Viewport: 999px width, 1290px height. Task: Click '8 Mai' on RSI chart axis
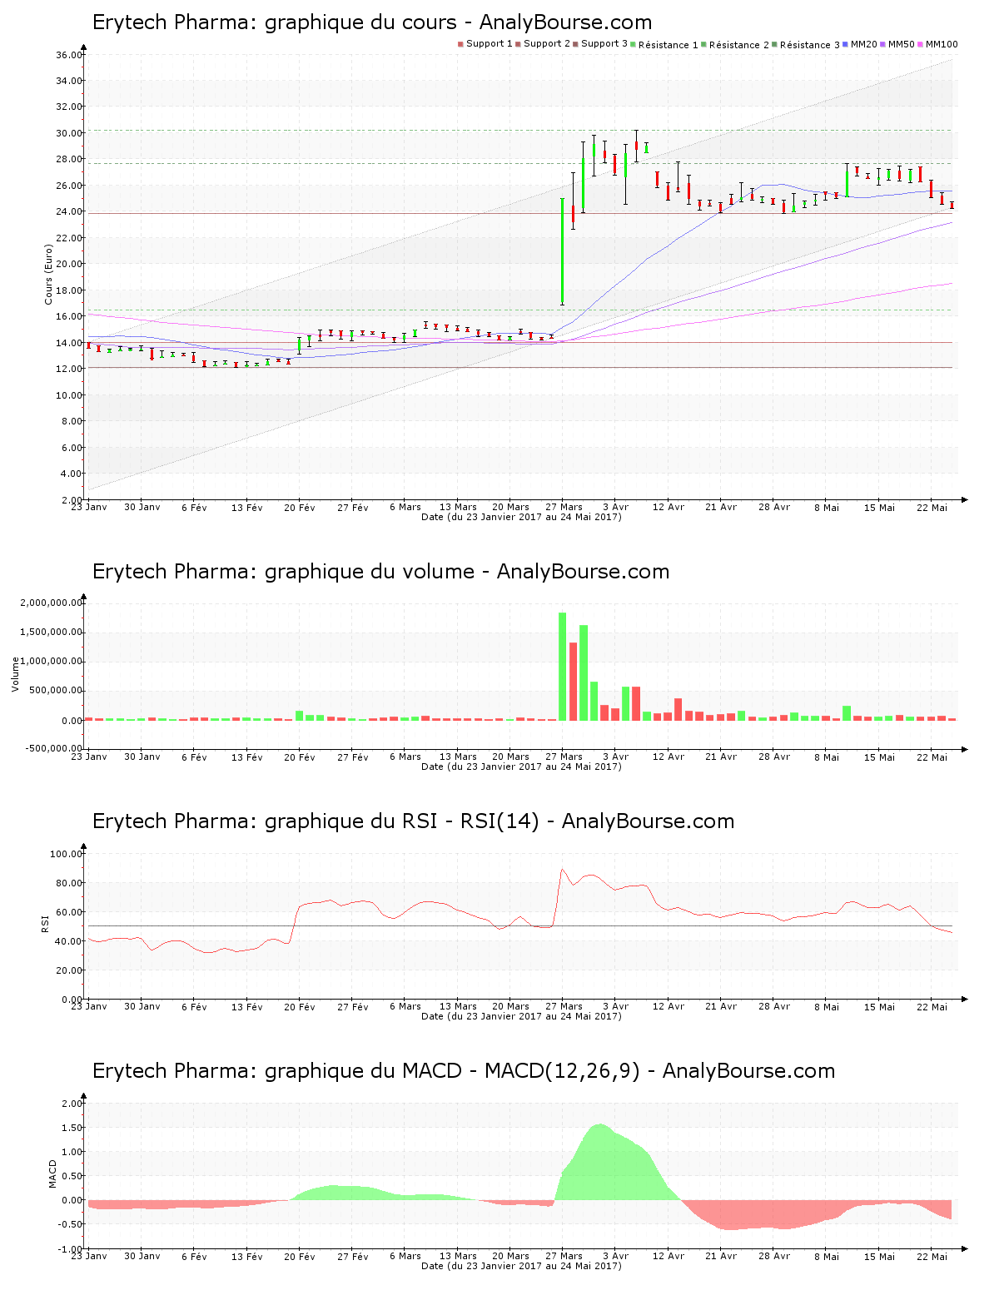(x=827, y=1006)
